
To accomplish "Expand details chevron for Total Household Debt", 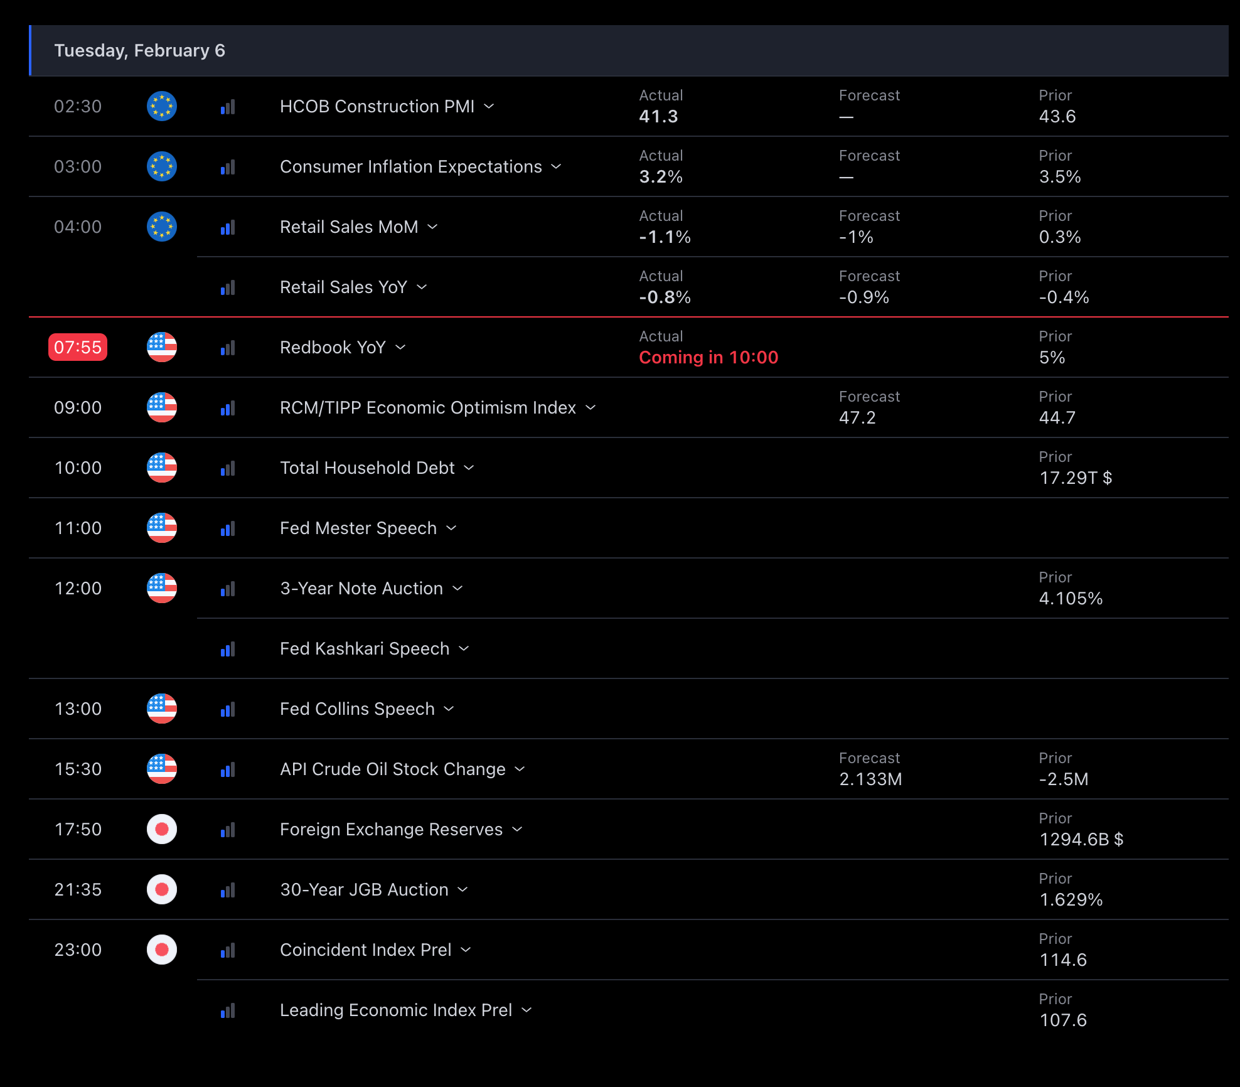I will click(469, 468).
